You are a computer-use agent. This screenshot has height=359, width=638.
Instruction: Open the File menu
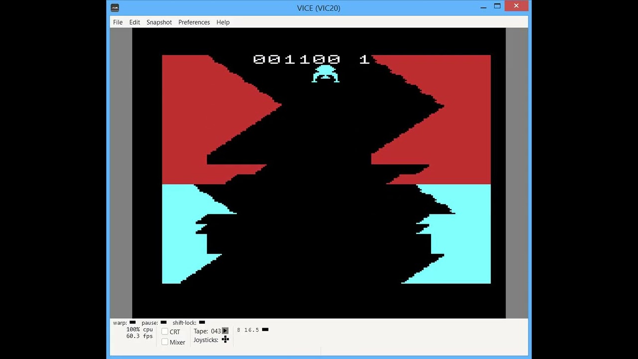(x=118, y=22)
